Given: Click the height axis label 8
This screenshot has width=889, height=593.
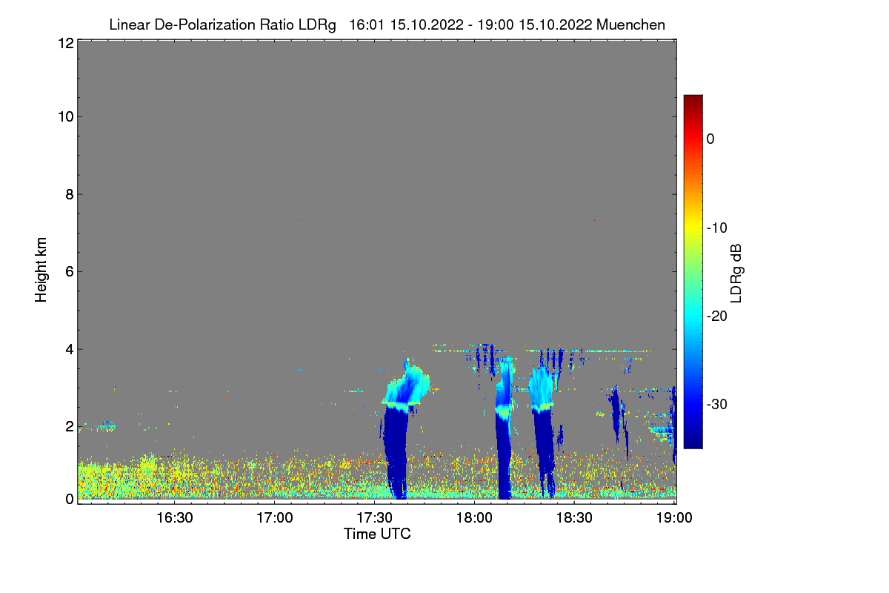Looking at the screenshot, I should point(69,194).
